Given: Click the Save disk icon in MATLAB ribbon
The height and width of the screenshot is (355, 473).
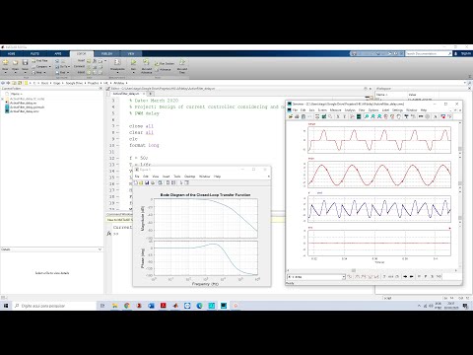Looking at the screenshot, I should tap(25, 62).
